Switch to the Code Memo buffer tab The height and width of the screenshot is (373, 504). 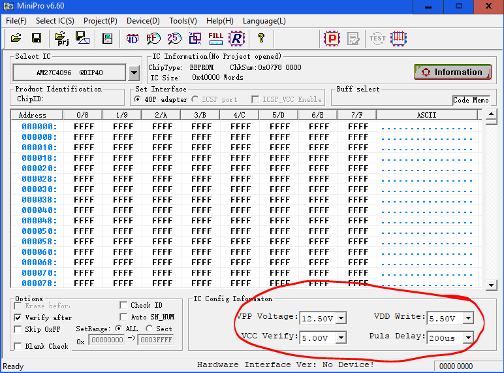pyautogui.click(x=471, y=100)
